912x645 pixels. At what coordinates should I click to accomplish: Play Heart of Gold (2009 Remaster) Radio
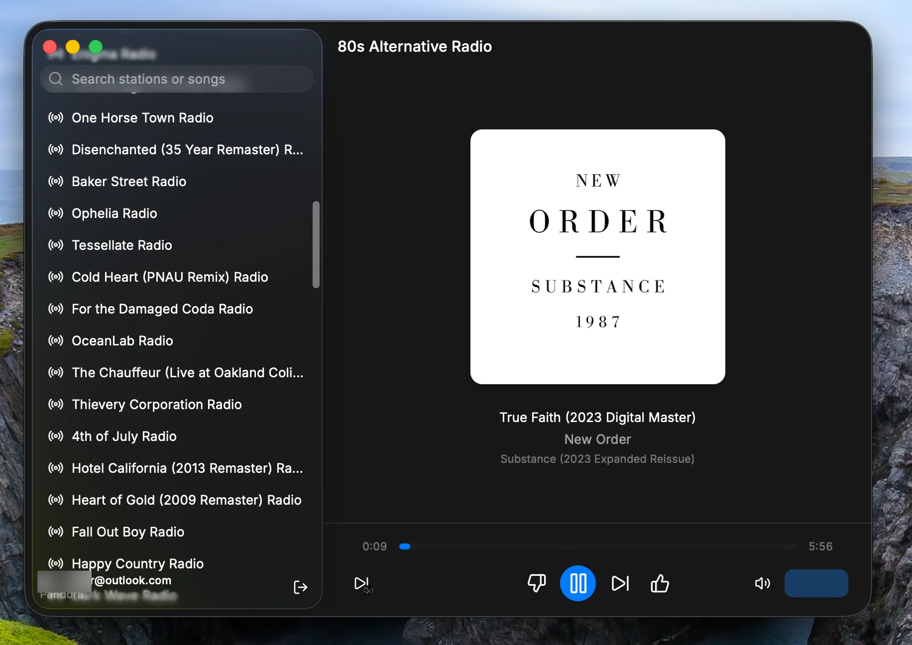pyautogui.click(x=177, y=500)
